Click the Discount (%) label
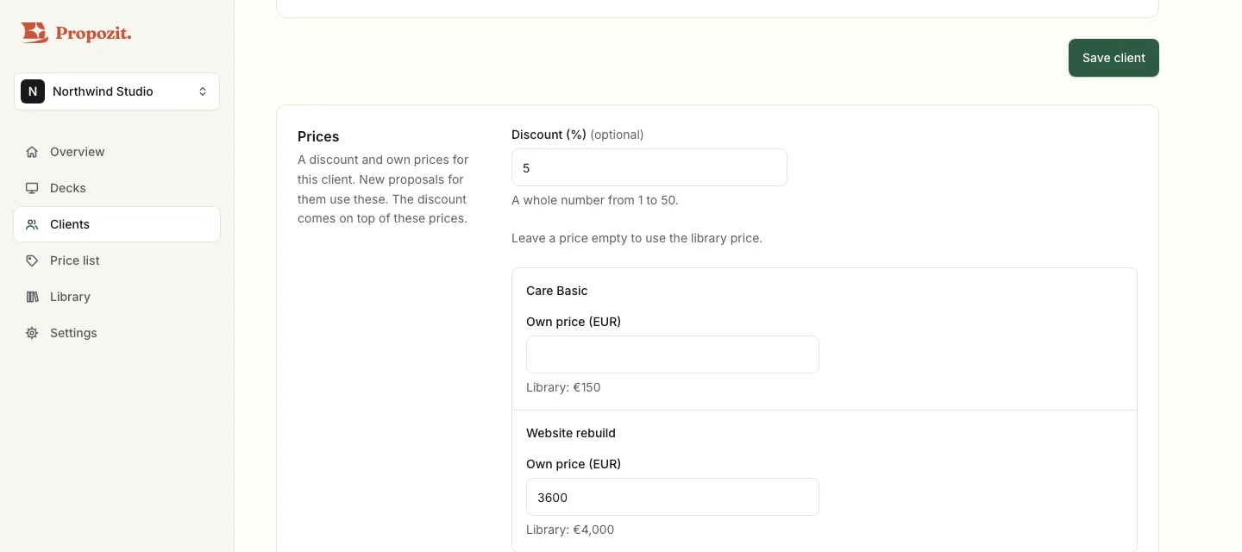Screen dimensions: 1242x552 point(549,135)
